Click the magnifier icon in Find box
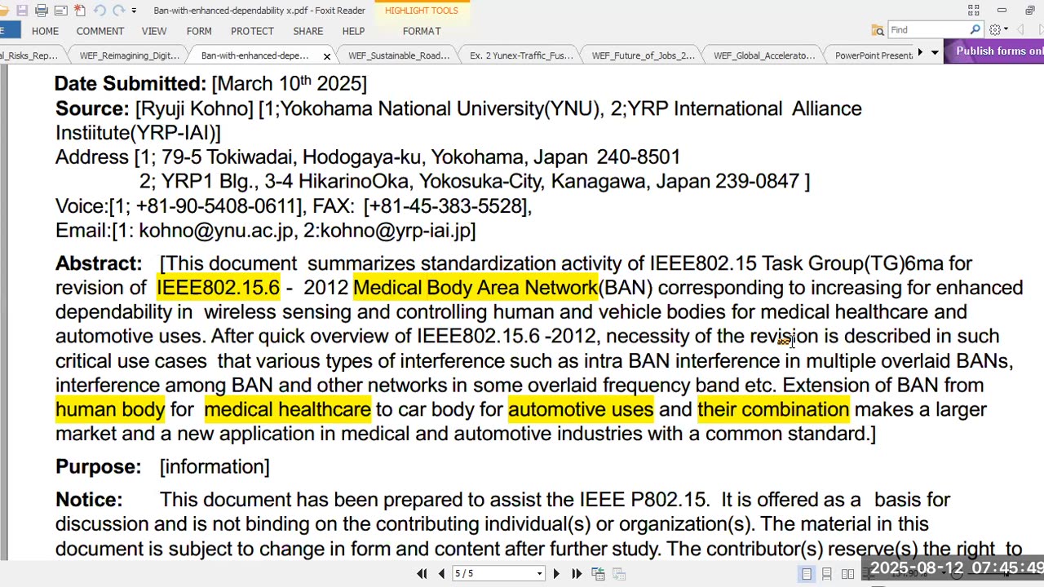This screenshot has height=587, width=1044. coord(975,29)
